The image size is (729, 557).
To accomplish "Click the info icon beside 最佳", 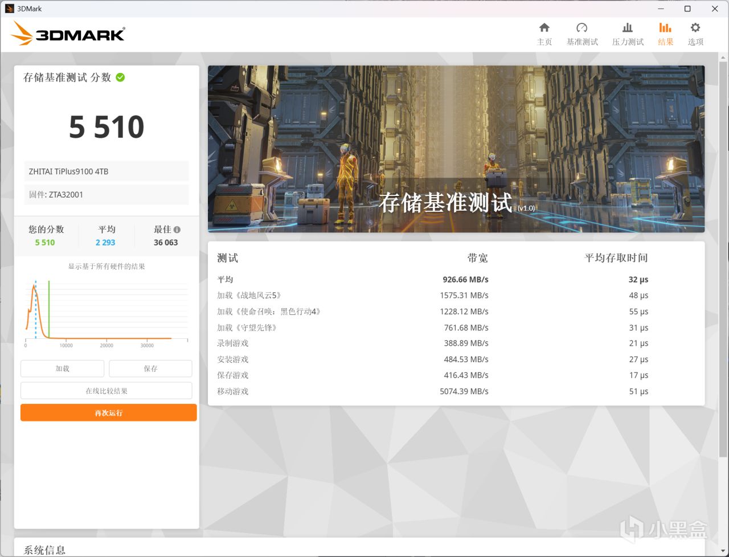I will click(177, 230).
